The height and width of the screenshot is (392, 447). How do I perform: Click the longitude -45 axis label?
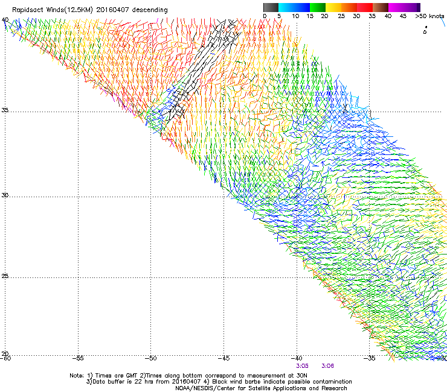click(x=224, y=358)
